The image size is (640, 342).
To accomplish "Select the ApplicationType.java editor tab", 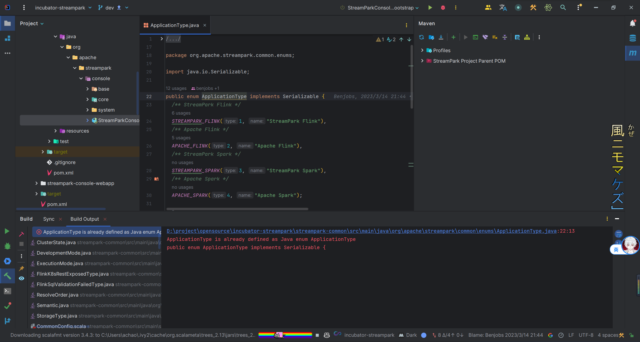I will [x=174, y=25].
